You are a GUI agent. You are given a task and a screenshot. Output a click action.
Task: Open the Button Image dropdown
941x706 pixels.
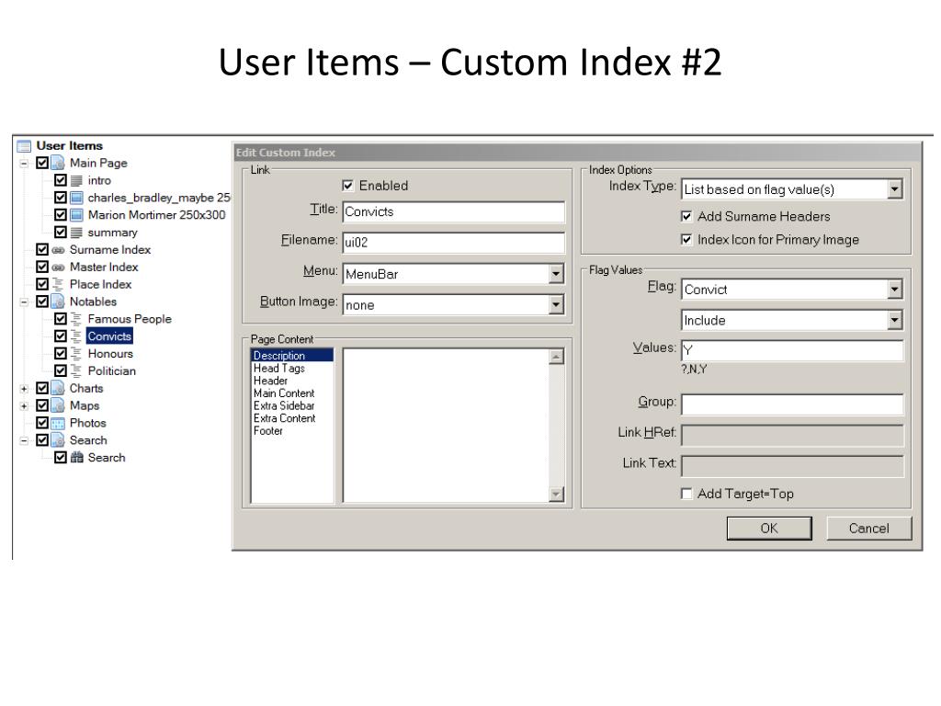(556, 305)
